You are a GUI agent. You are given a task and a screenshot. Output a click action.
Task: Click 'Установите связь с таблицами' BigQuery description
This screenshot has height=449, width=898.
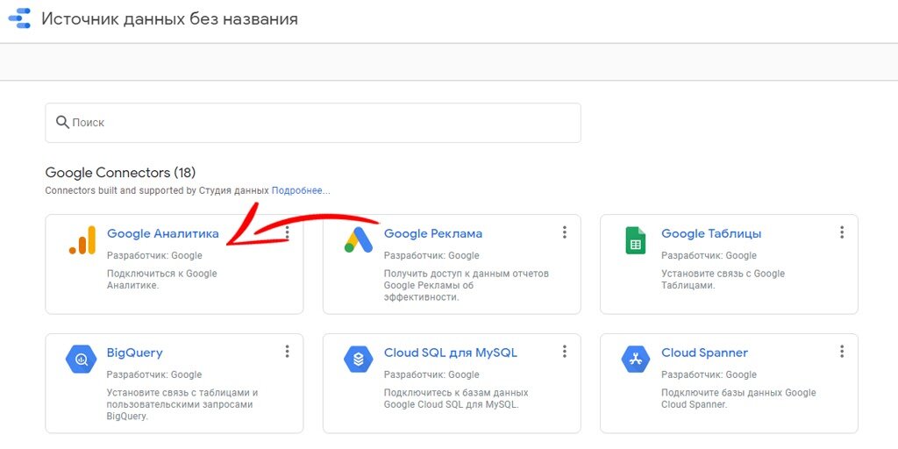pyautogui.click(x=182, y=404)
